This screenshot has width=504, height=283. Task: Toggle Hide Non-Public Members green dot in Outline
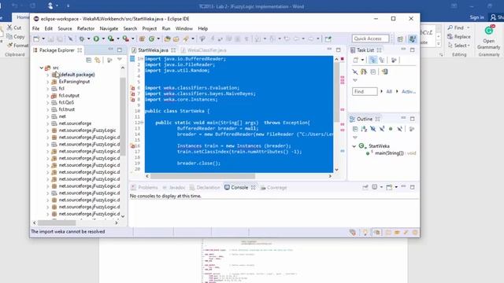(x=391, y=129)
